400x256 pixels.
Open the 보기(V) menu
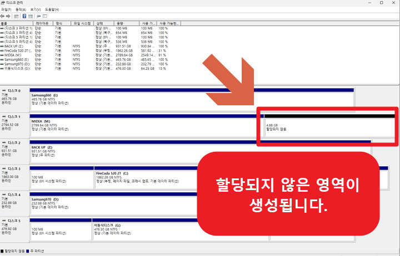[x=36, y=9]
